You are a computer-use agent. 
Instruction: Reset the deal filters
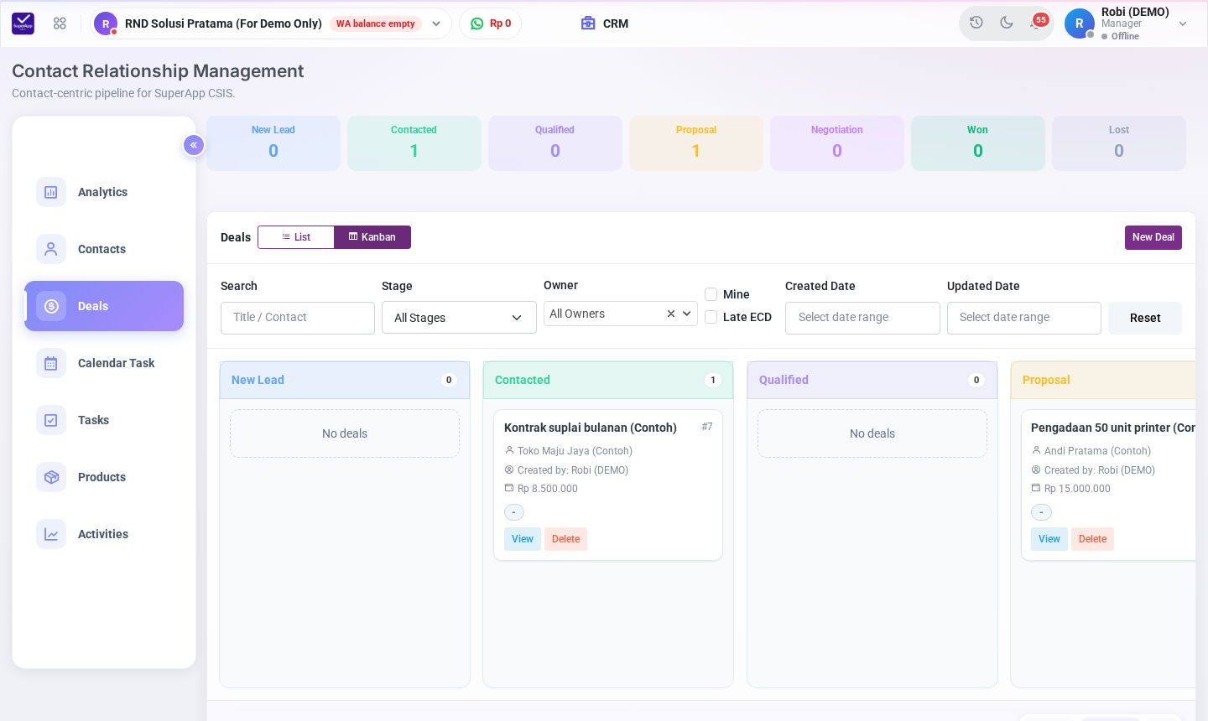(1145, 318)
